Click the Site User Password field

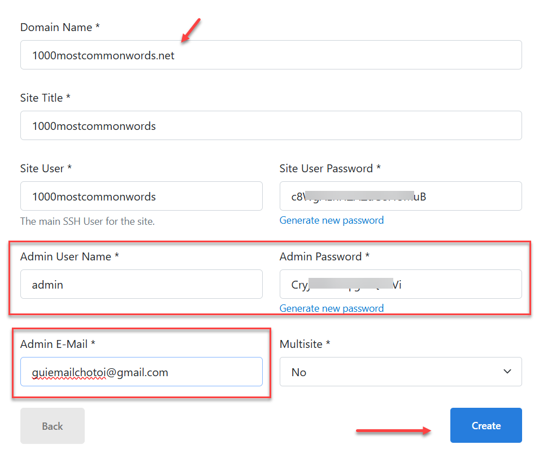click(400, 196)
